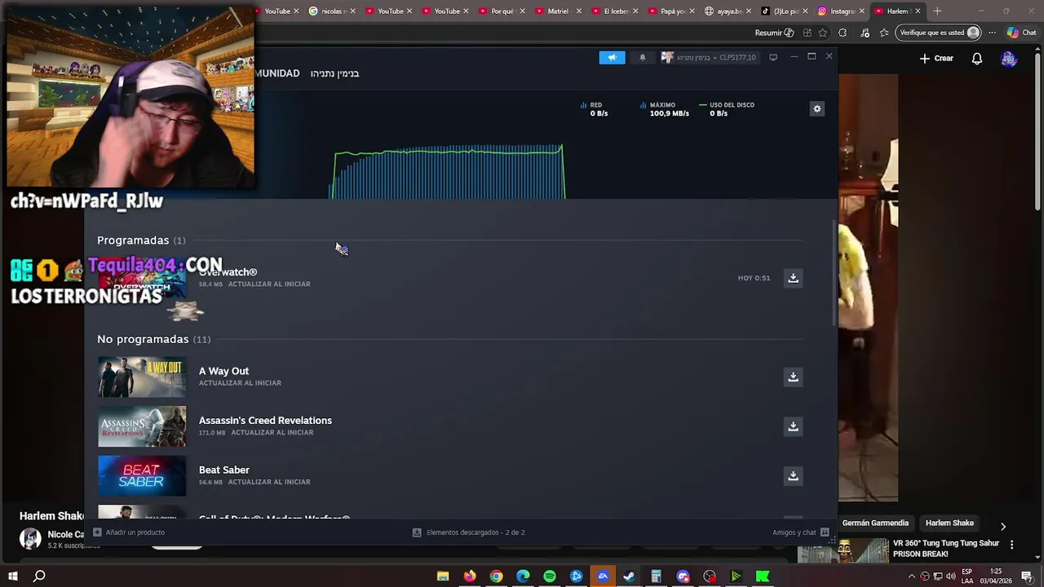Click the A Way Out title text

tap(223, 371)
